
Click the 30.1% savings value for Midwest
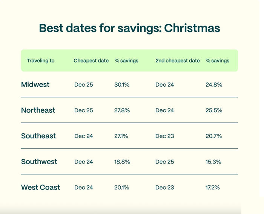pos(122,85)
